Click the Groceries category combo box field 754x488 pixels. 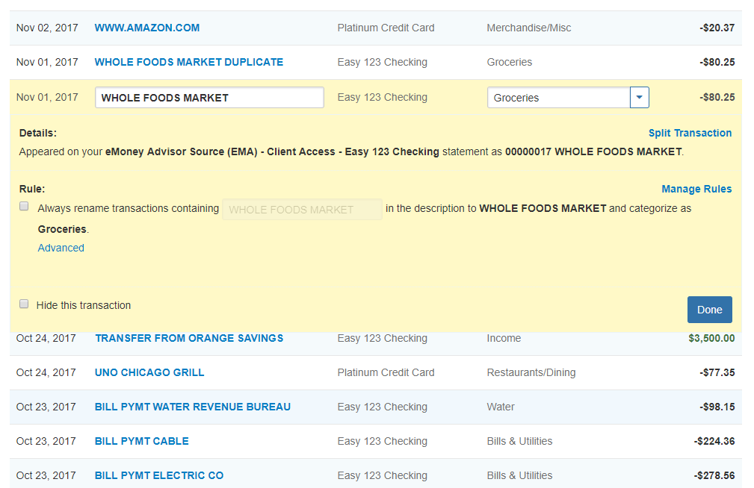[x=558, y=98]
